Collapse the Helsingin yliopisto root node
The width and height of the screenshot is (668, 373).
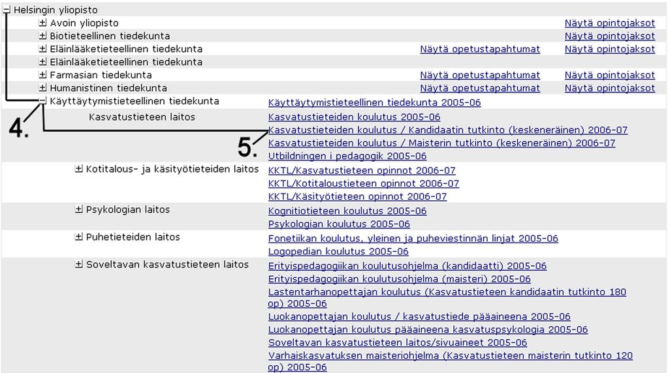(7, 10)
